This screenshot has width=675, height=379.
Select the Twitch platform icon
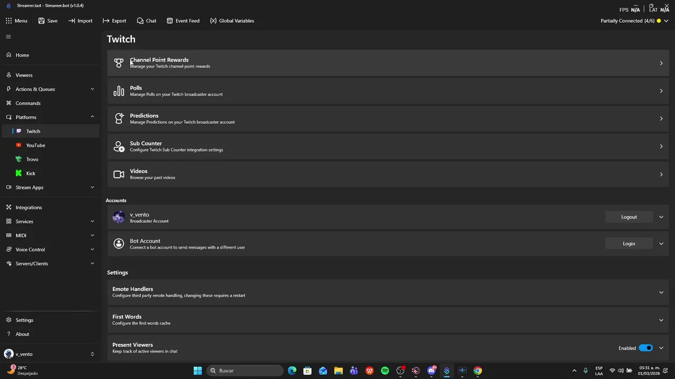tap(19, 131)
